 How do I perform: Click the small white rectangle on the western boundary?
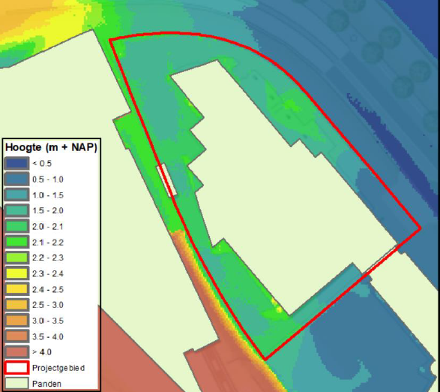166,180
